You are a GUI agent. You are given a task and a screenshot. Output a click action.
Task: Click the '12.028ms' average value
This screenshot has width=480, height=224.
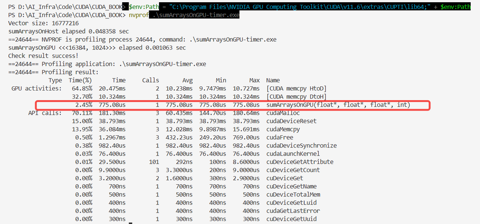click(179, 129)
